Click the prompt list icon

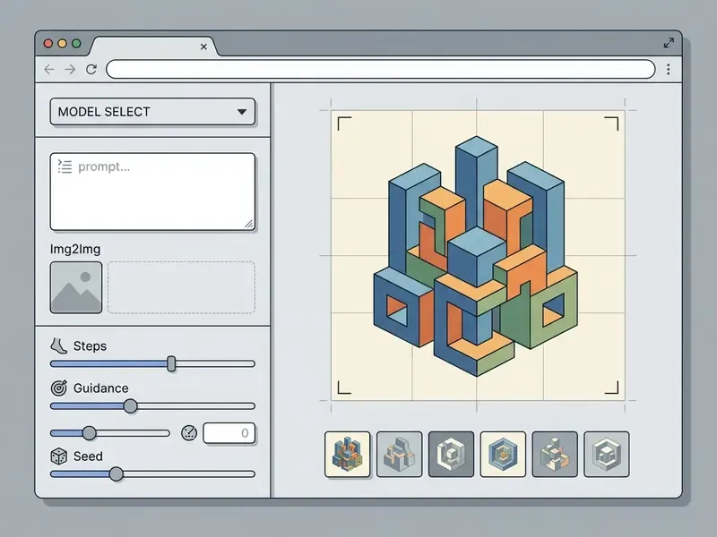click(x=65, y=166)
